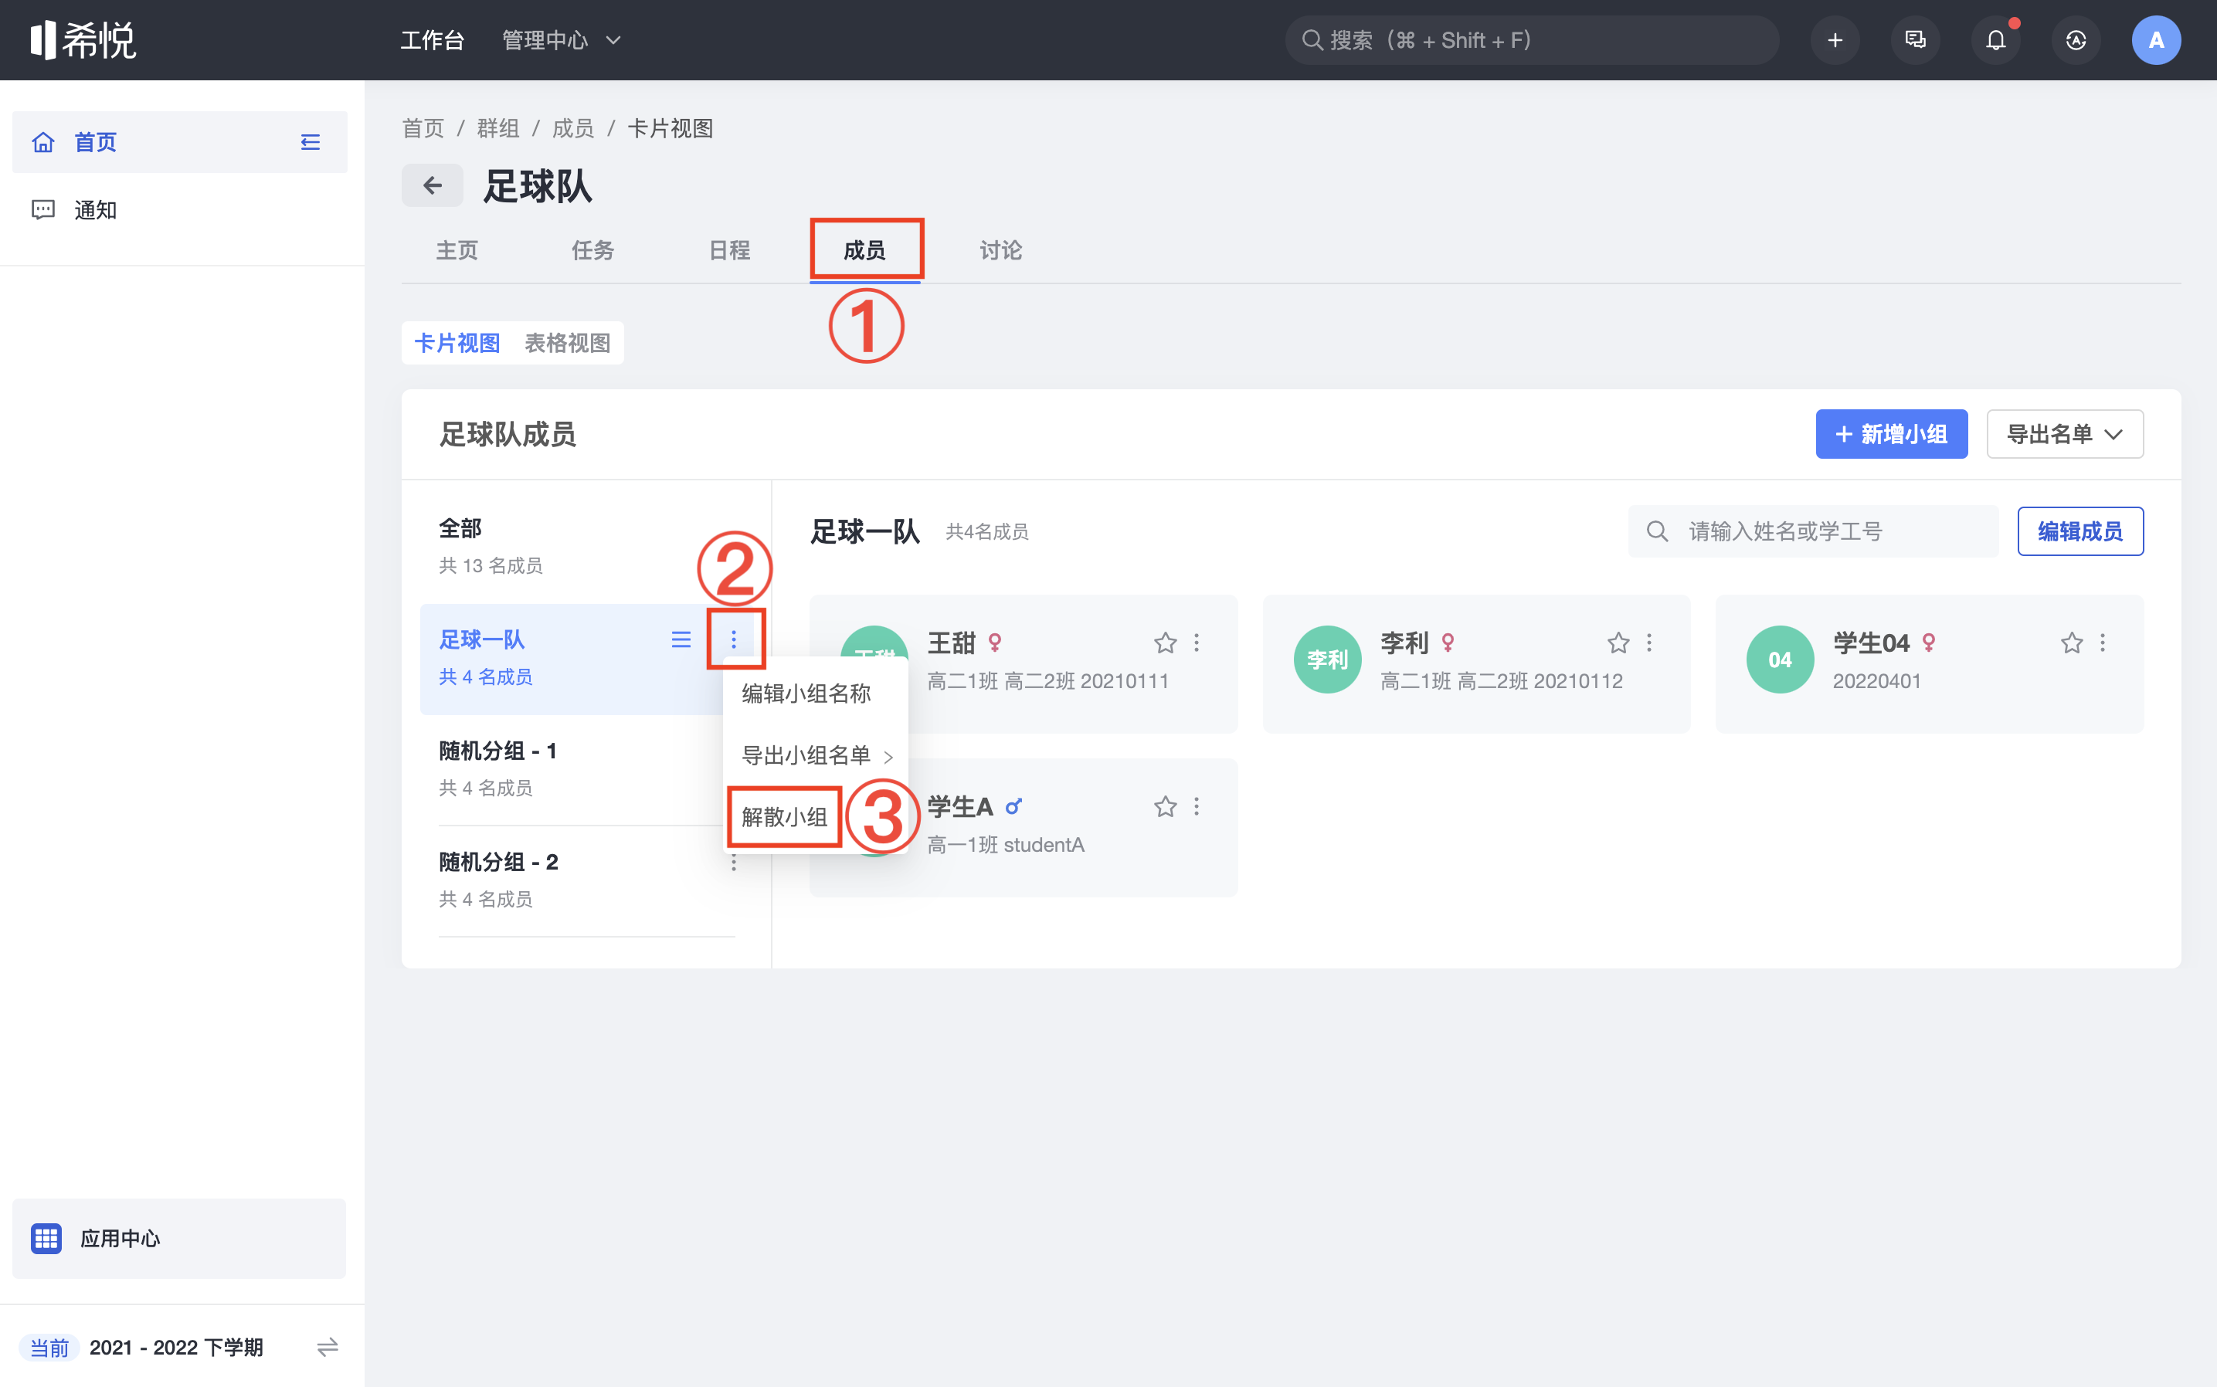Click the 李利 avatar circle
Viewport: 2217px width, 1387px height.
1327,660
